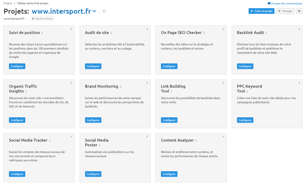Click the Social Media Tracker title
The image size is (307, 186).
click(x=28, y=140)
